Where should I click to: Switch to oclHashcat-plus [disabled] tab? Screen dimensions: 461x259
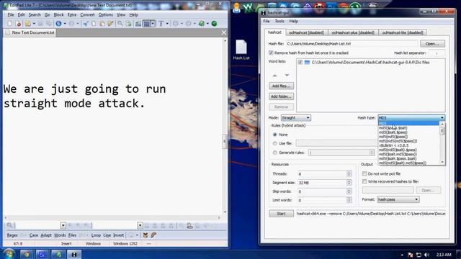point(353,32)
